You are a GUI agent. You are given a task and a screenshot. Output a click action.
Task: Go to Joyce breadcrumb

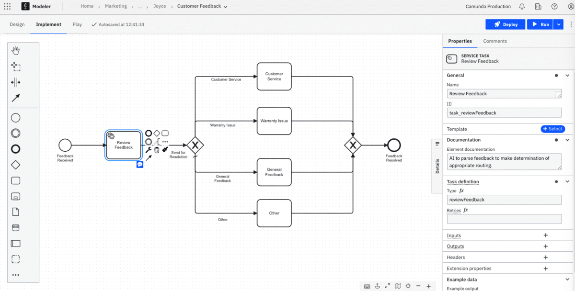(x=160, y=7)
